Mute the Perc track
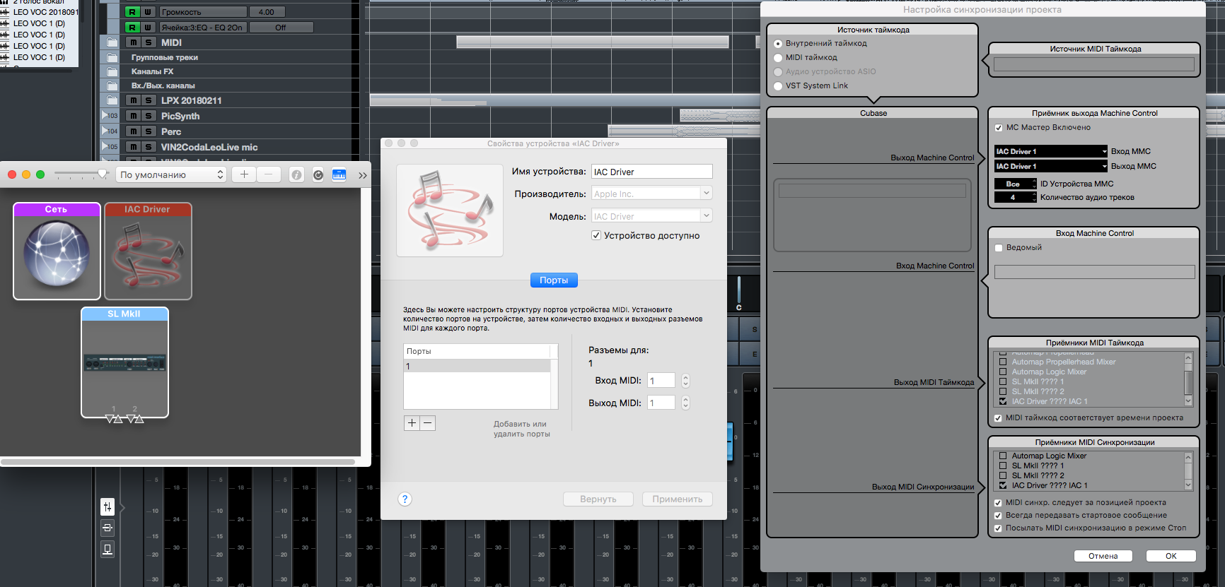Image resolution: width=1225 pixels, height=587 pixels. (133, 131)
